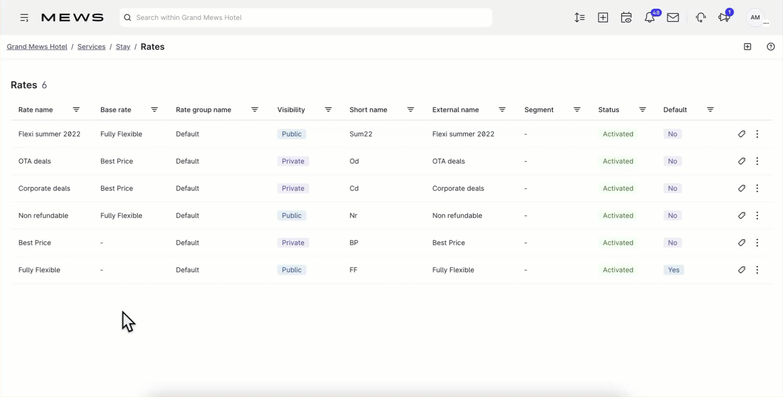783x397 pixels.
Task: Open the Flexi summer 2022 rate name
Action: pos(50,134)
